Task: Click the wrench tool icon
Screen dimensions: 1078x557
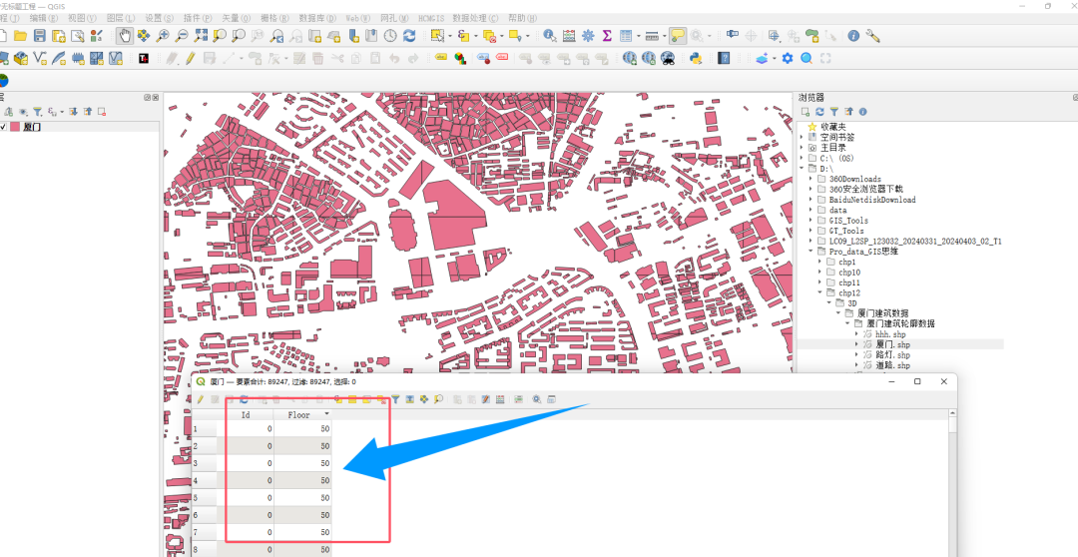Action: point(873,36)
